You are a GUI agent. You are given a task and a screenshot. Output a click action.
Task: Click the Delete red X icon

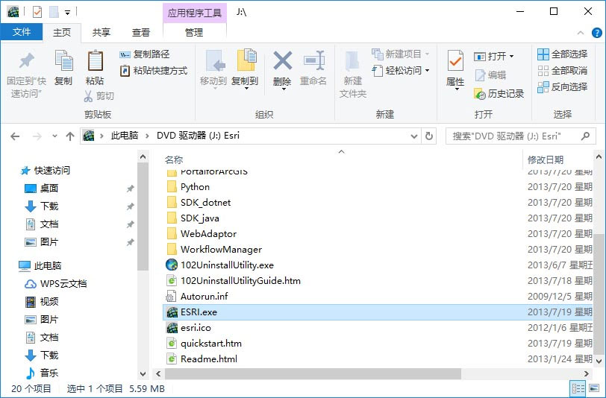click(x=283, y=61)
